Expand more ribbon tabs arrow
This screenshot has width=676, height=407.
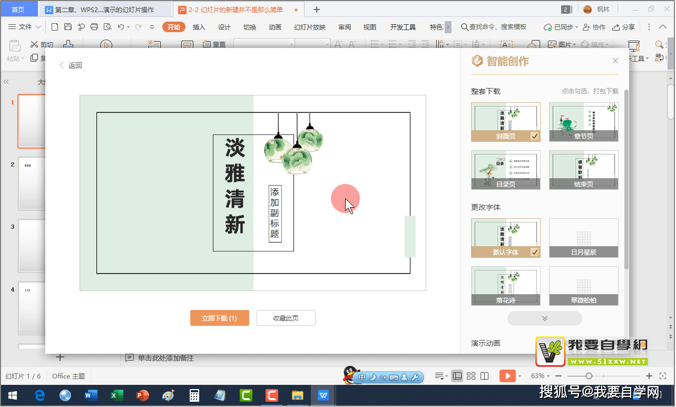coord(448,27)
